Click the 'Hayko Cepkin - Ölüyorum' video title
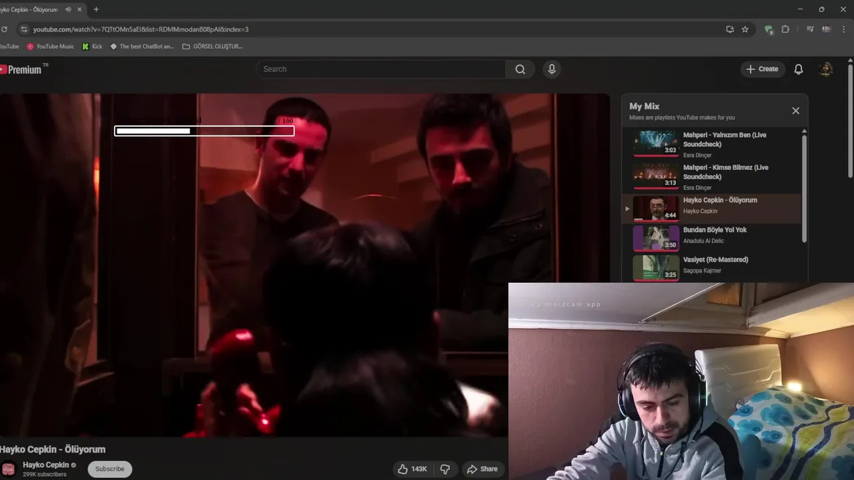854x480 pixels. pyautogui.click(x=53, y=449)
